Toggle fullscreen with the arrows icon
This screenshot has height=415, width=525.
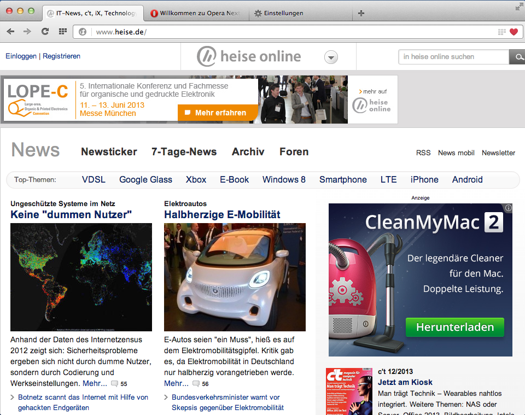(520, 7)
